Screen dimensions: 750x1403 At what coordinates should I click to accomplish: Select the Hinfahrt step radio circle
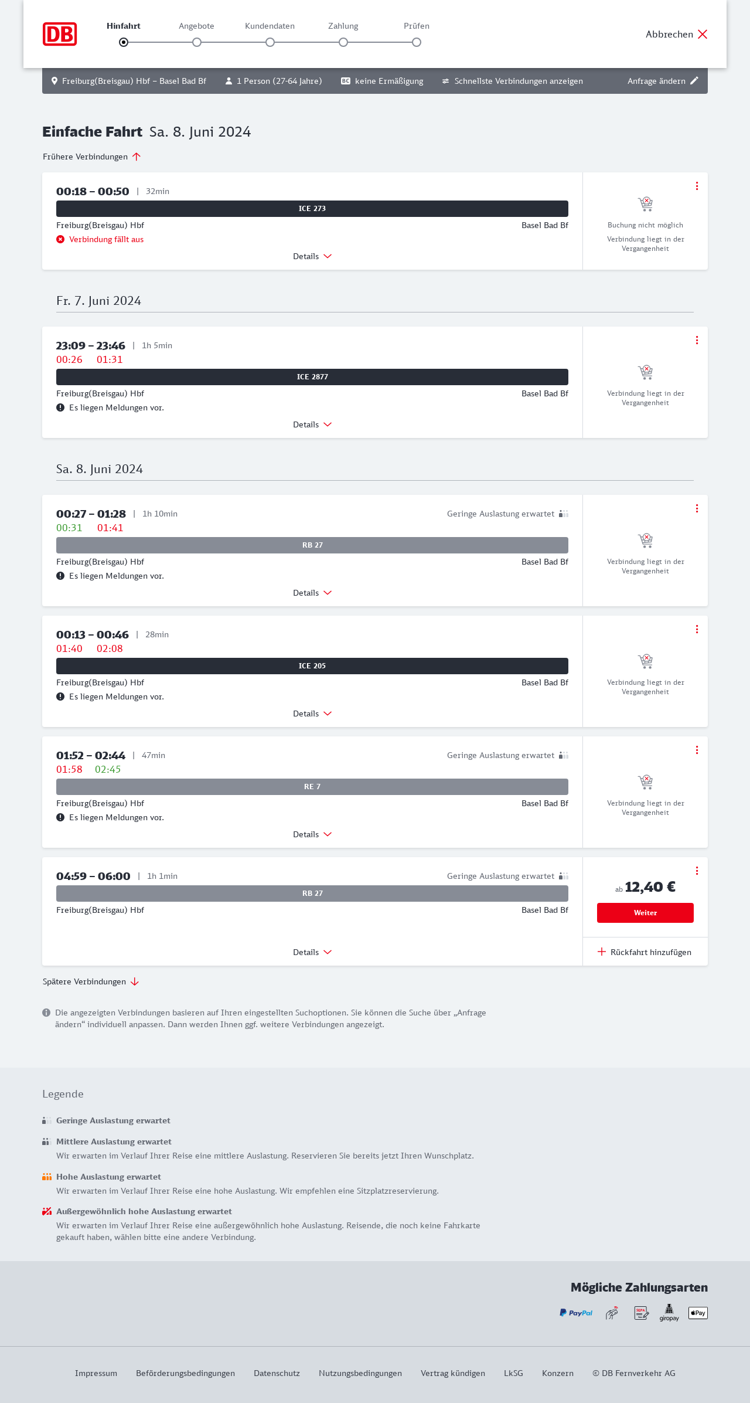(x=124, y=42)
